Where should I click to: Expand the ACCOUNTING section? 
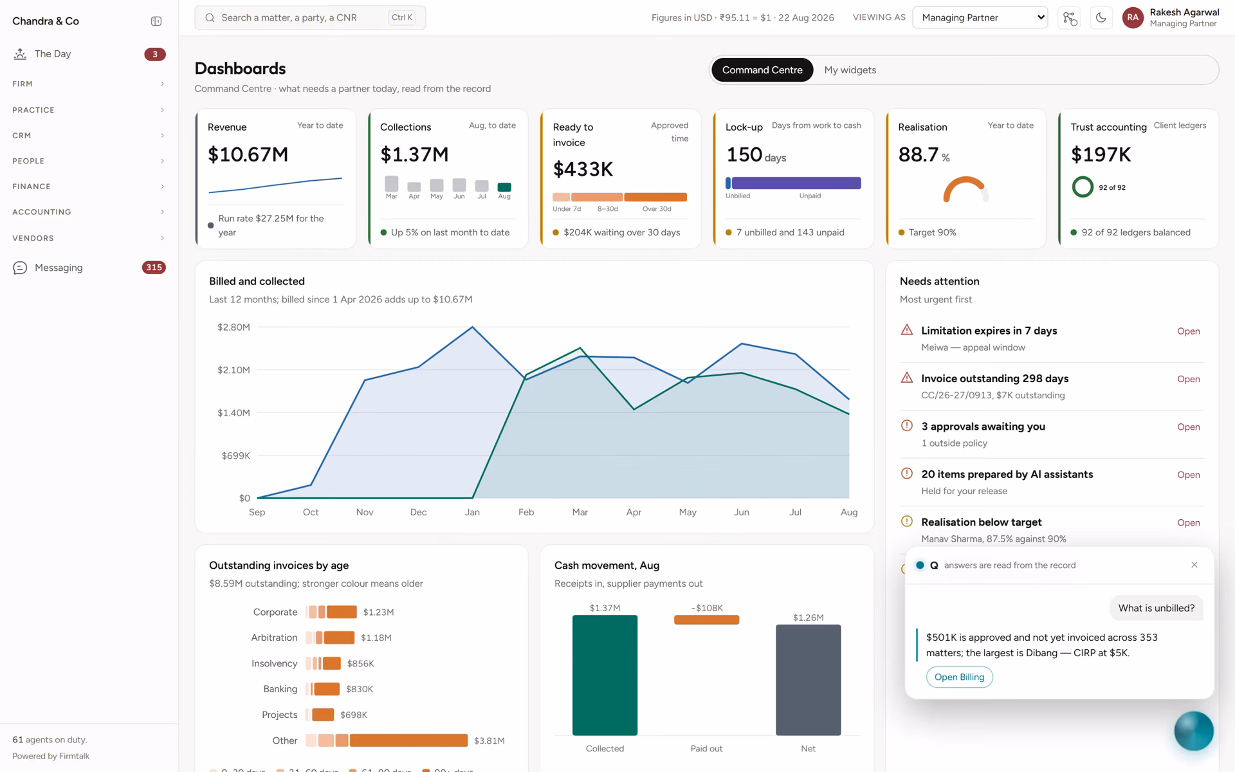89,212
